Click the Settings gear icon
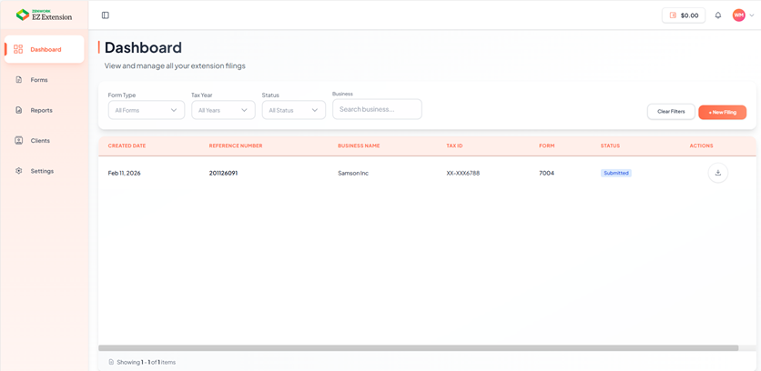The height and width of the screenshot is (371, 761). 19,171
